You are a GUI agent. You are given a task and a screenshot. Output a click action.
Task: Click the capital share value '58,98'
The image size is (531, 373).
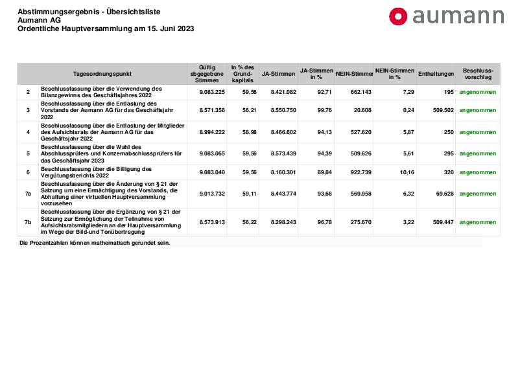click(x=250, y=132)
